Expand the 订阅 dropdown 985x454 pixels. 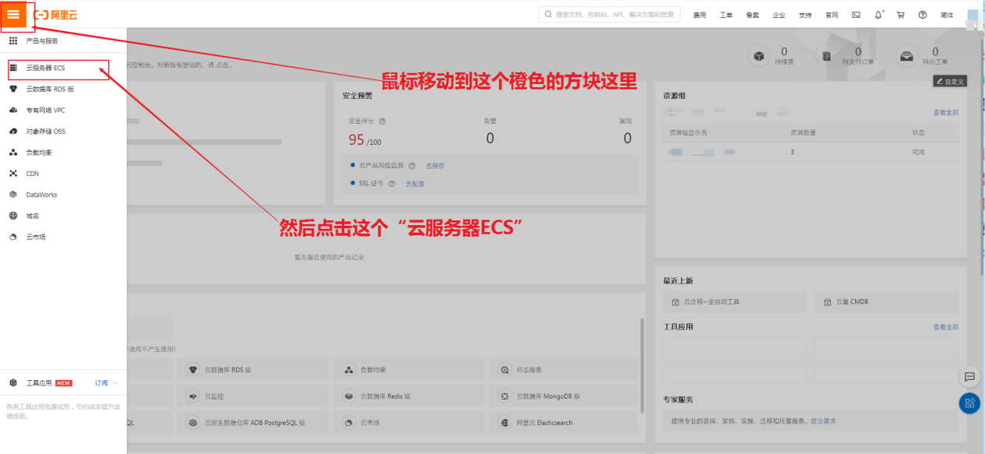[x=107, y=383]
